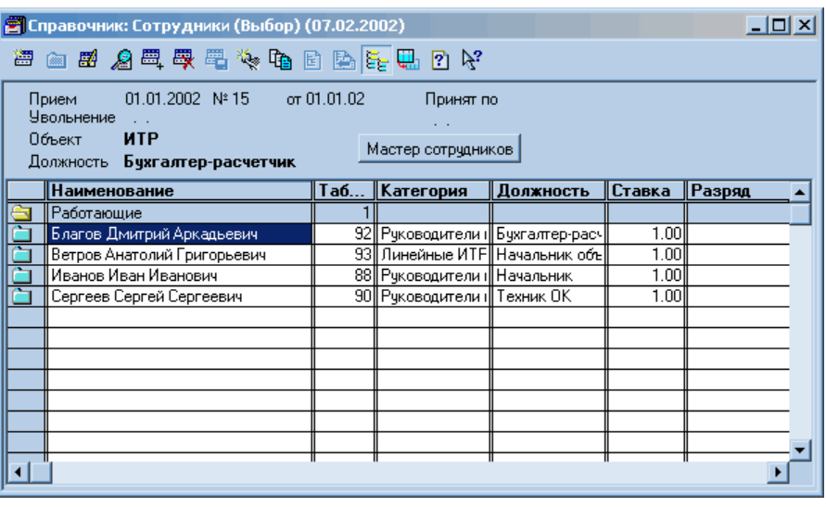Click the horizontal scrollbar left arrow
This screenshot has width=826, height=507.
pyautogui.click(x=19, y=472)
